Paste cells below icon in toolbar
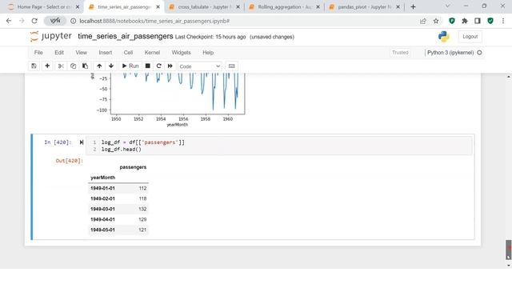Screen dimensions: 512x288 [x=85, y=66]
